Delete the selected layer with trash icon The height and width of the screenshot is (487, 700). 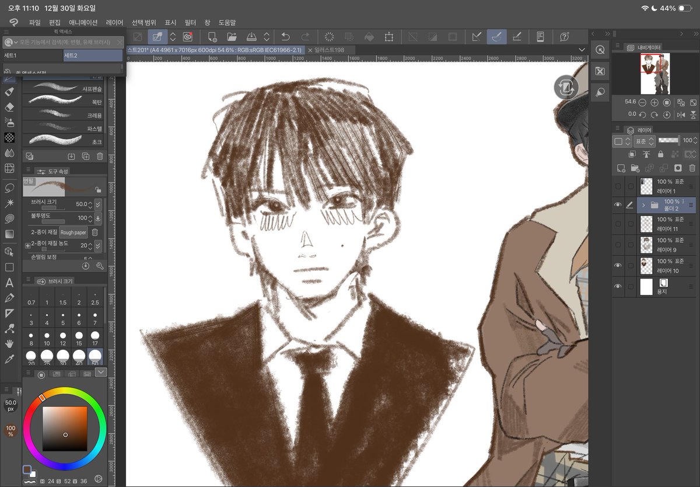pos(692,168)
